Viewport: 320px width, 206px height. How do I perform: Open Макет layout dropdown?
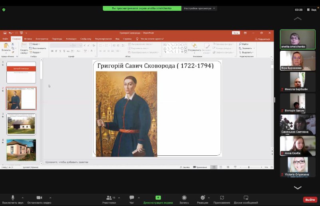(x=35, y=44)
